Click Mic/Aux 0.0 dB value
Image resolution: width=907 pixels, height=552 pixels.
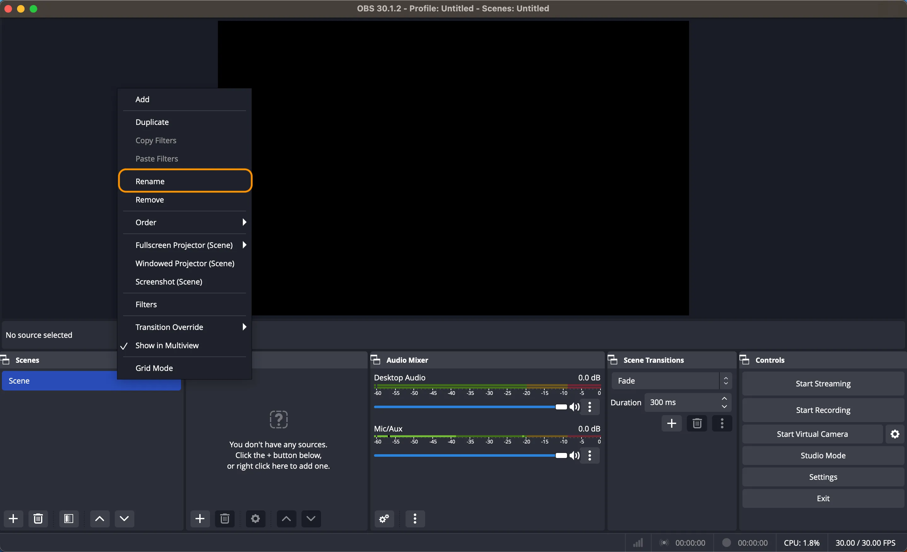(x=589, y=429)
